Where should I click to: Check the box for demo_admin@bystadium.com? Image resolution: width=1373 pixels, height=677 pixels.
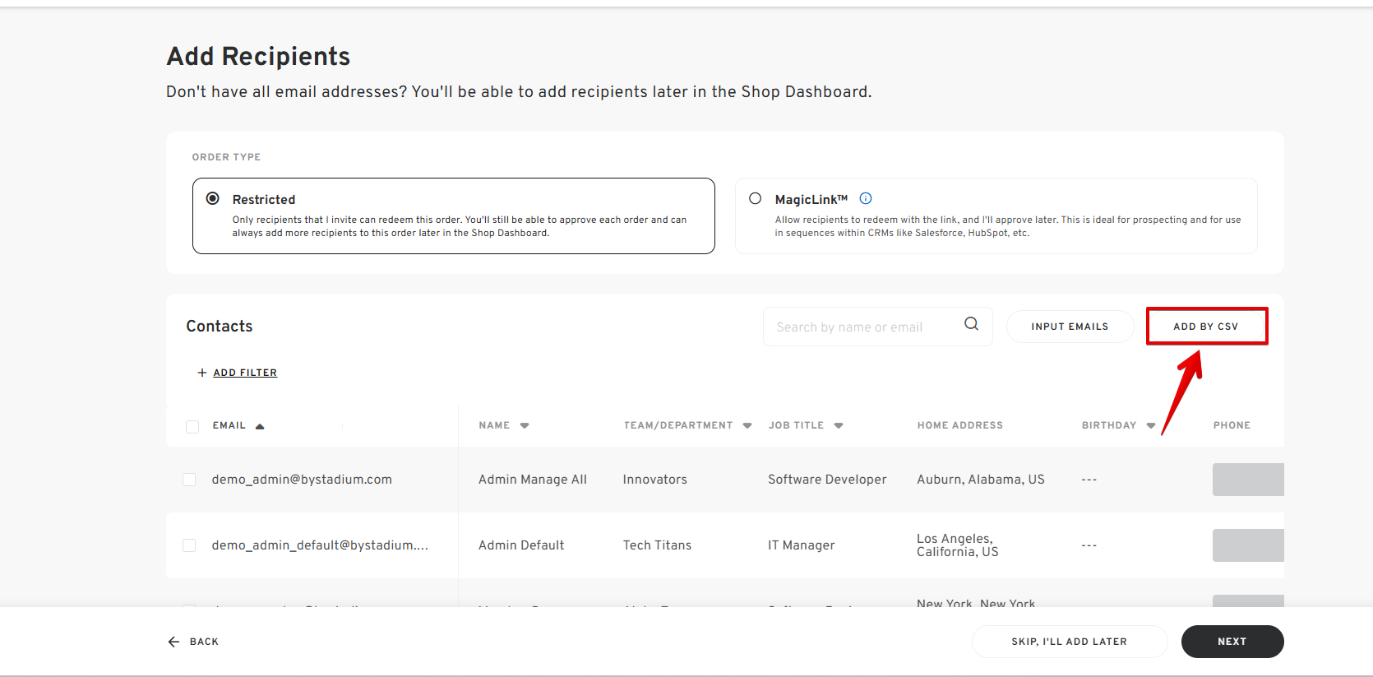pyautogui.click(x=189, y=480)
